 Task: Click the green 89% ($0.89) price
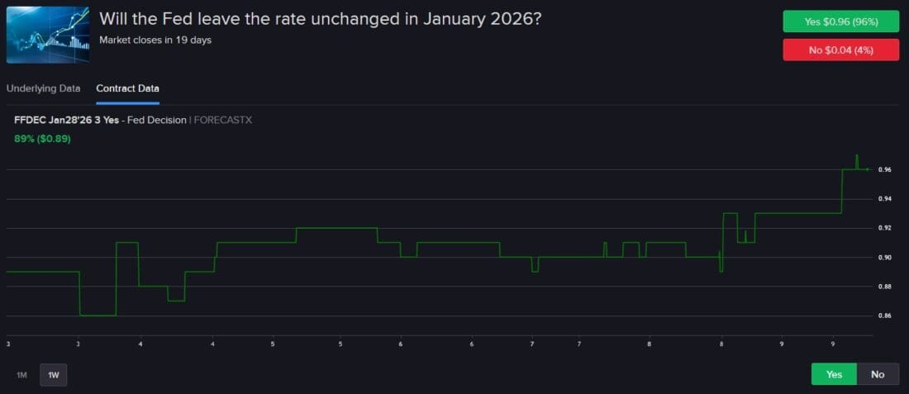click(42, 138)
